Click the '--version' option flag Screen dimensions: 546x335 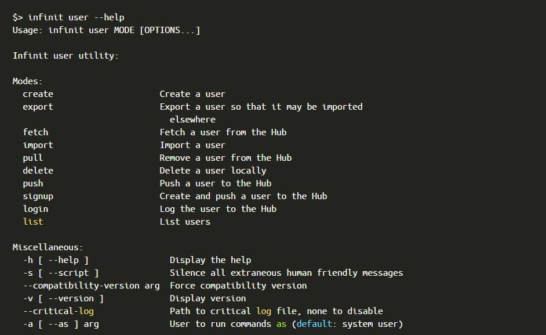[71, 298]
